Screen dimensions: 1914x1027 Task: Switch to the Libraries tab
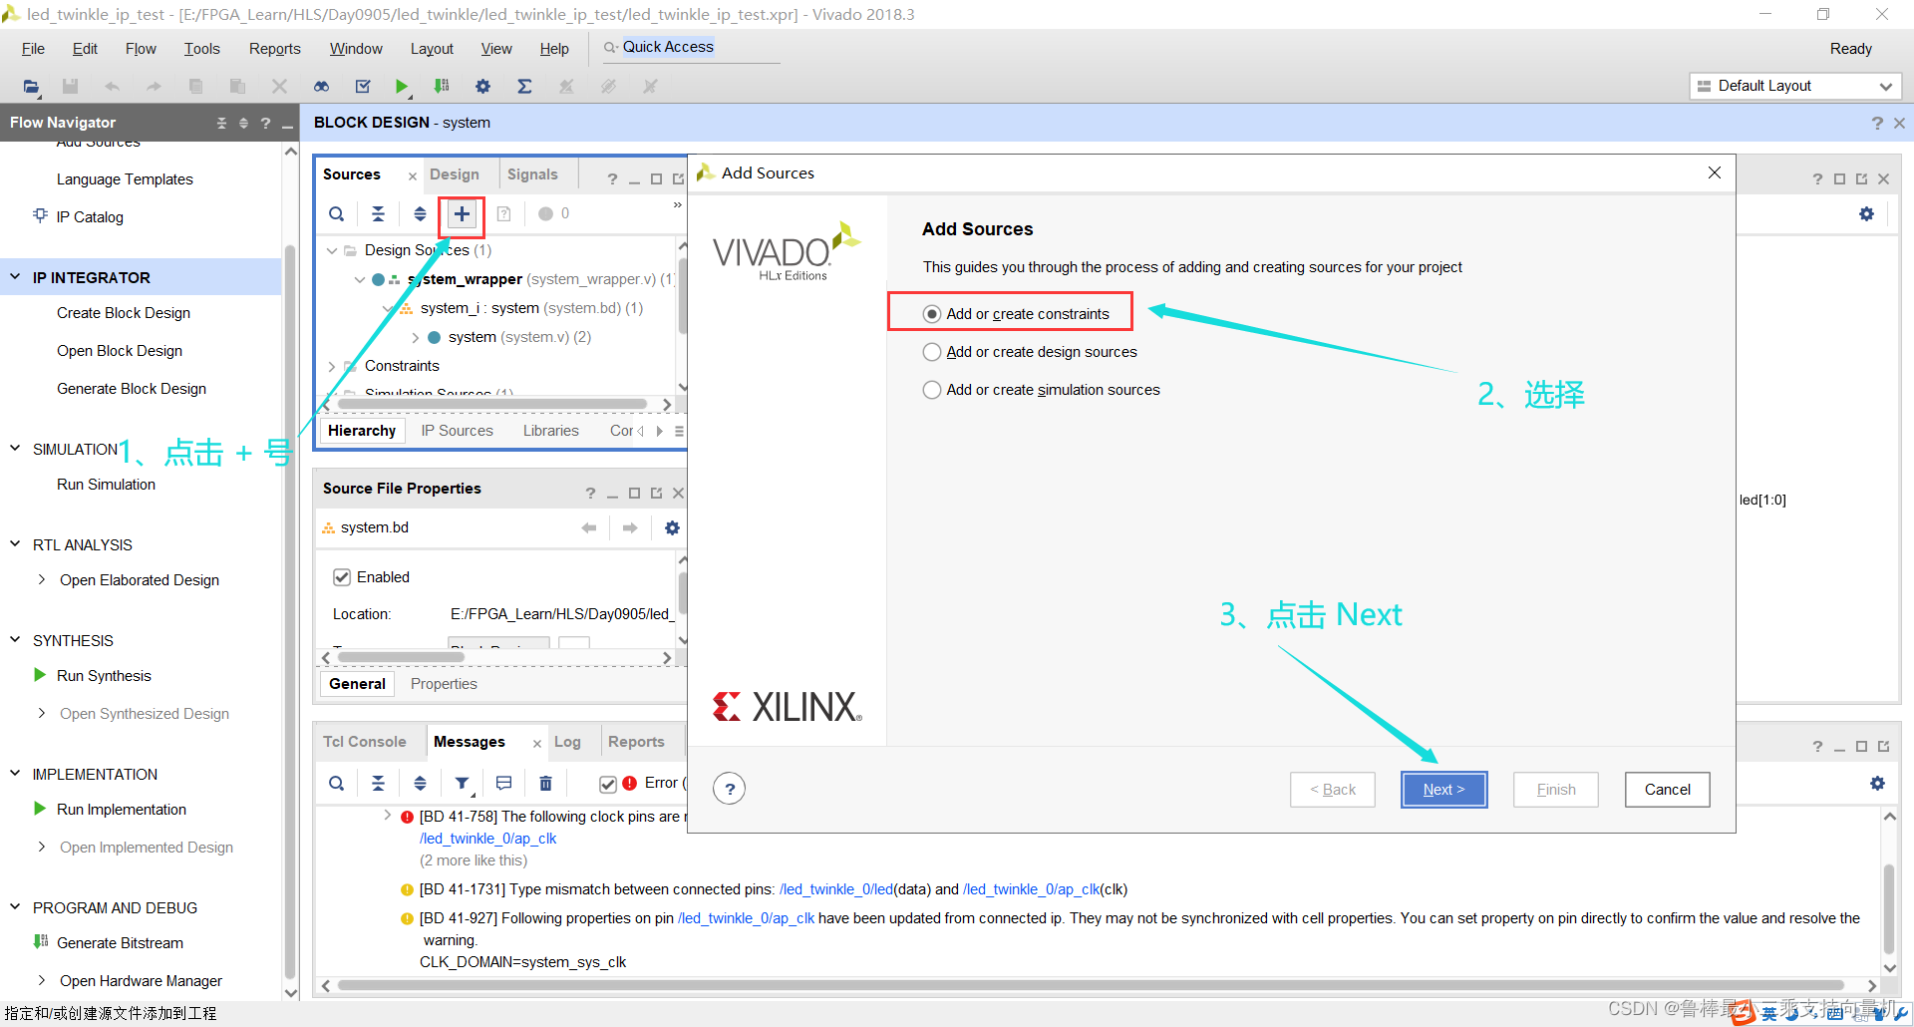point(550,431)
